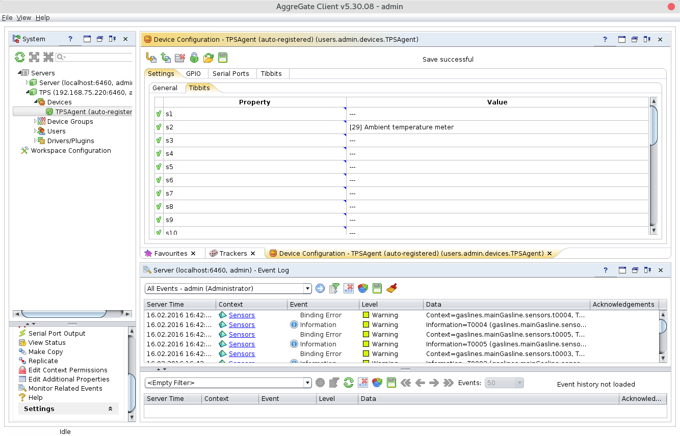Open the View menu
Viewport: 680px width, 436px height.
[x=24, y=17]
